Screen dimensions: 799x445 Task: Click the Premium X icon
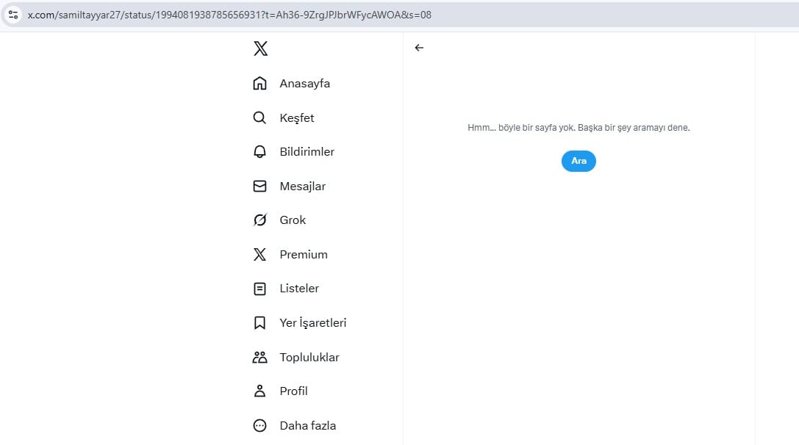click(x=259, y=255)
